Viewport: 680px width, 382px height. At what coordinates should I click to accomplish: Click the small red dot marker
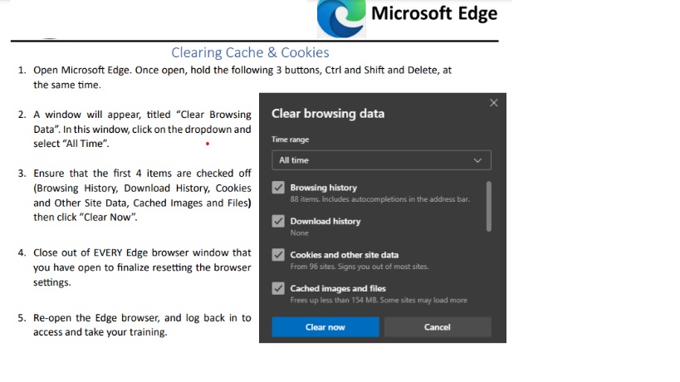208,144
